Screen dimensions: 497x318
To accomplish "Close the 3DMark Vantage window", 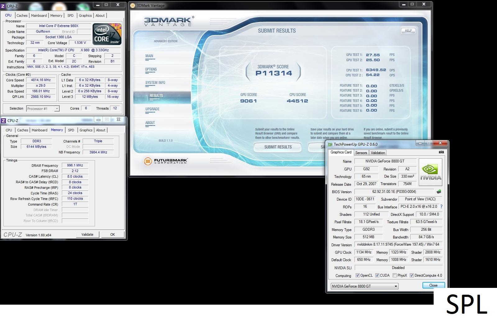I will pyautogui.click(x=424, y=4).
